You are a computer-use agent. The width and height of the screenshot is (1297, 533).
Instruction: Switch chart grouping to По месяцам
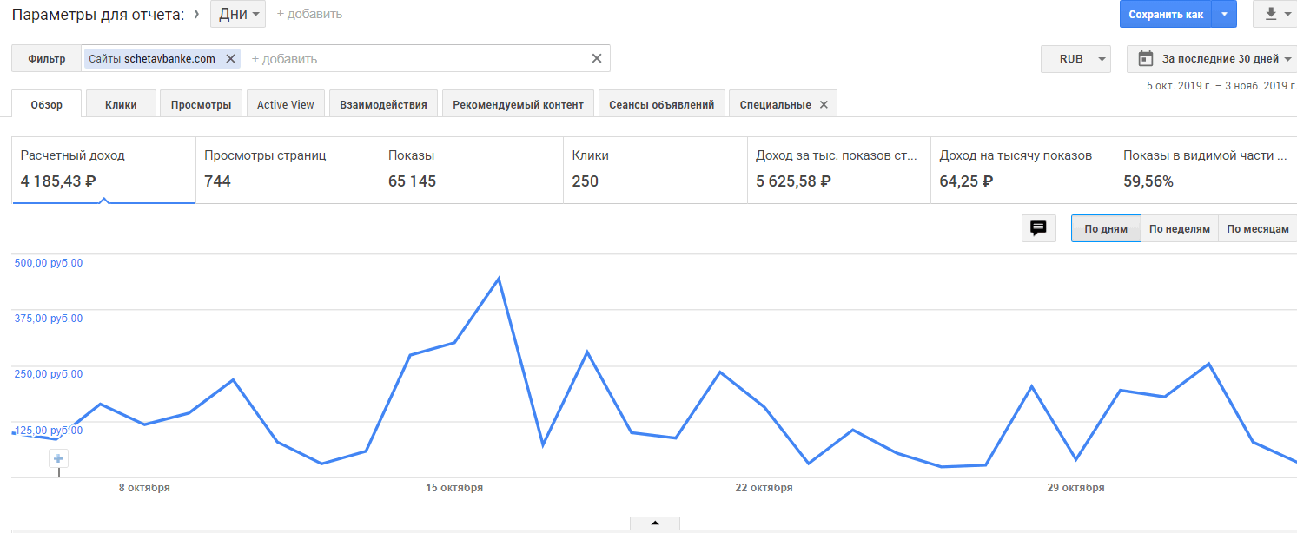click(x=1257, y=229)
